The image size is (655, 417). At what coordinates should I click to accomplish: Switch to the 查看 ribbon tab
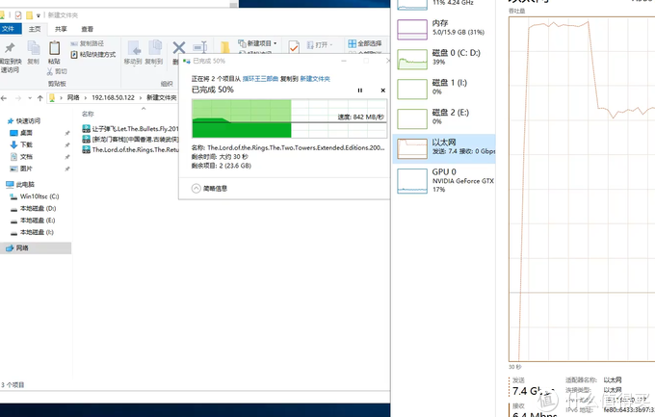coord(88,29)
